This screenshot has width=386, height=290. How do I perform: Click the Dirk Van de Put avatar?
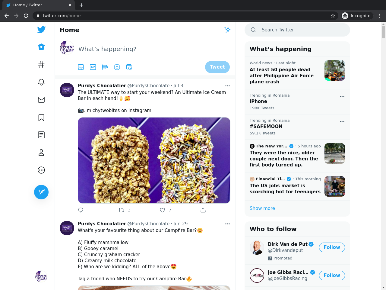(x=257, y=247)
